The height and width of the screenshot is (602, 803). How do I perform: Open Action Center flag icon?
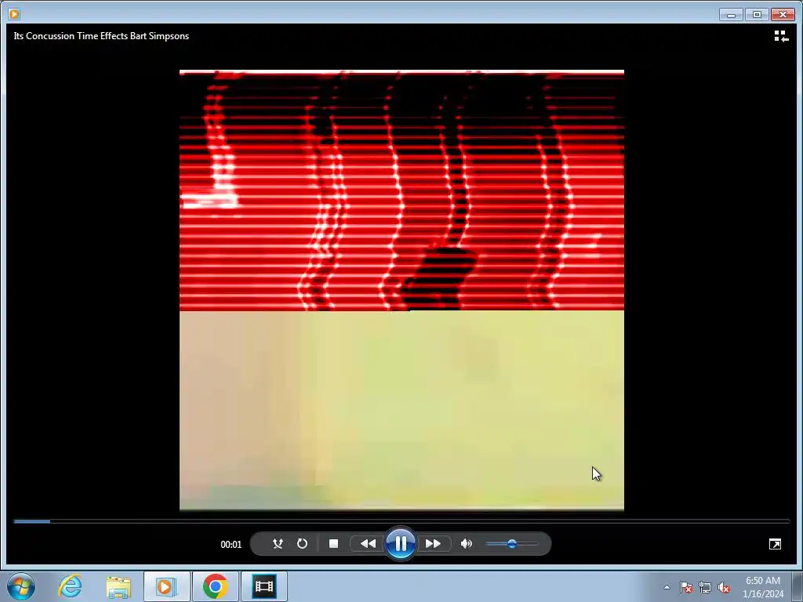[x=686, y=587]
